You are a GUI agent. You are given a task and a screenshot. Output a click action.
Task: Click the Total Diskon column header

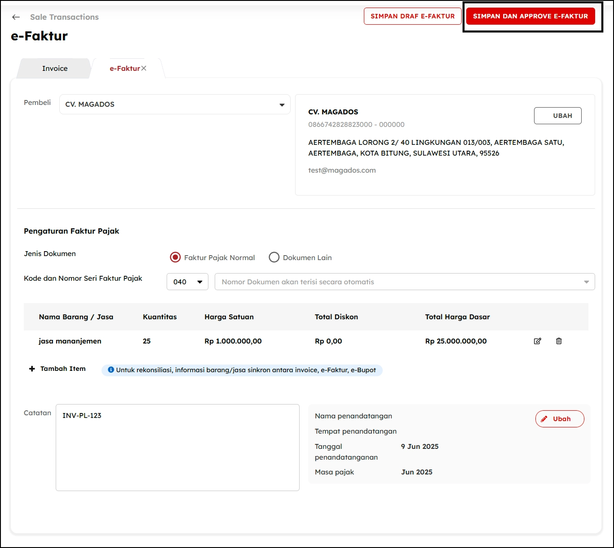pyautogui.click(x=336, y=317)
